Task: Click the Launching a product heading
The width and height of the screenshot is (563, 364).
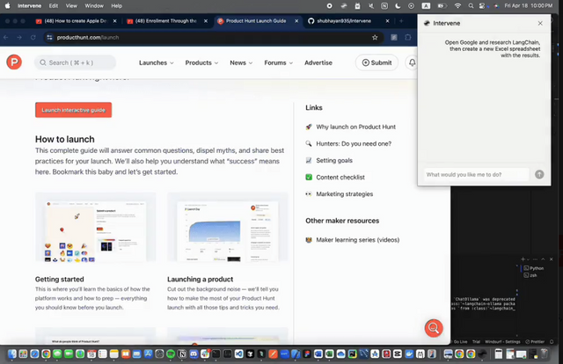Action: point(200,279)
